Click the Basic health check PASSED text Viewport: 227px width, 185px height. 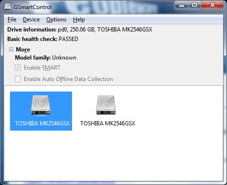(x=42, y=39)
